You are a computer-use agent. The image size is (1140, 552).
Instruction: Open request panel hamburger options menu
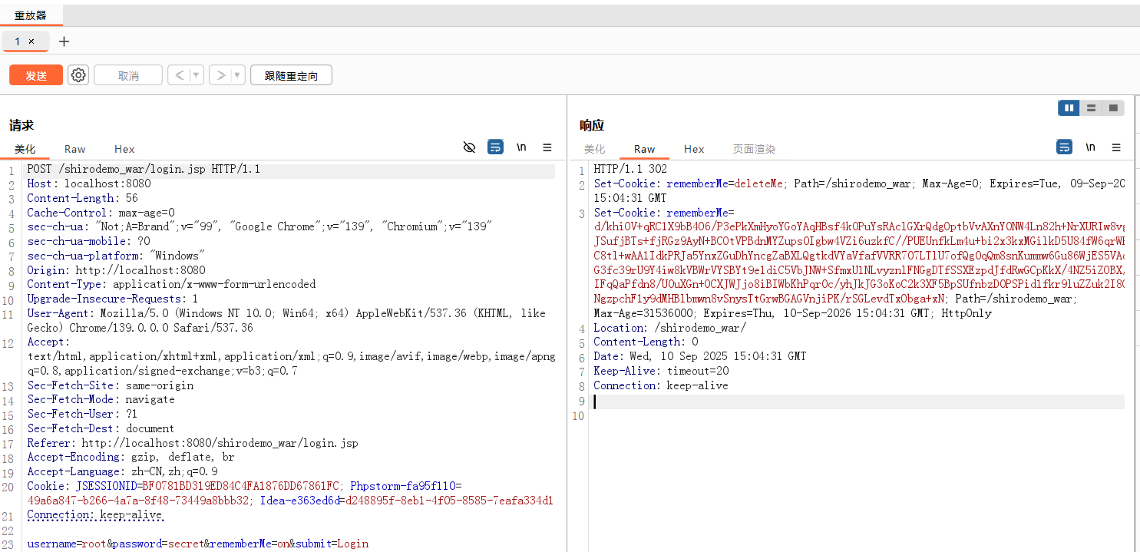(x=547, y=147)
